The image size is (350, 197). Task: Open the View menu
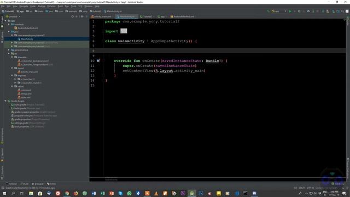[15, 6]
